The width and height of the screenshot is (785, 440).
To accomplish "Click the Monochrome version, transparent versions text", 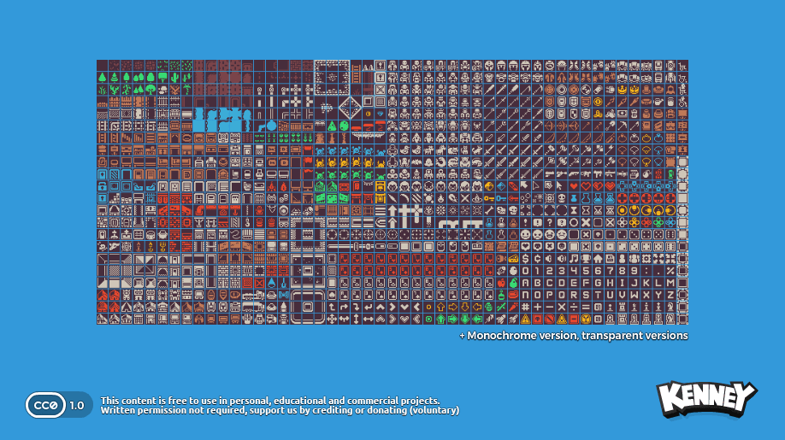I will tap(573, 336).
